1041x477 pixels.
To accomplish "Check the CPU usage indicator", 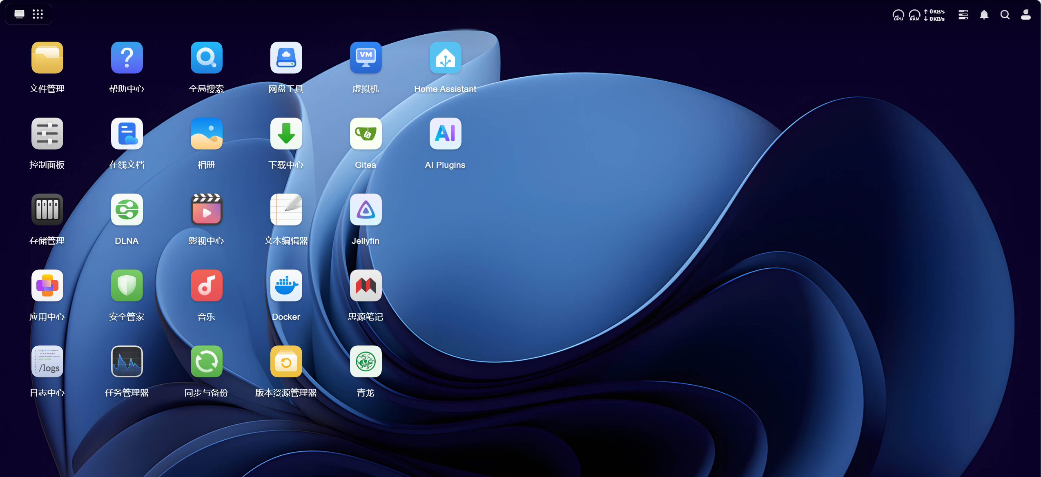I will click(898, 15).
